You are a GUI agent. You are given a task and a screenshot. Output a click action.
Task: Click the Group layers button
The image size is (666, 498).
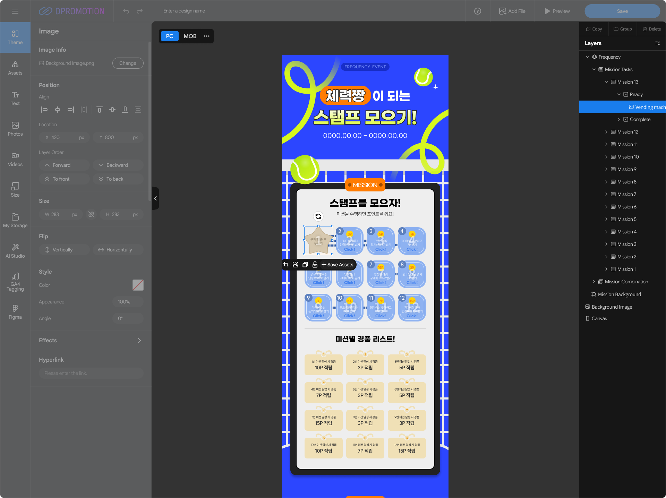(623, 29)
